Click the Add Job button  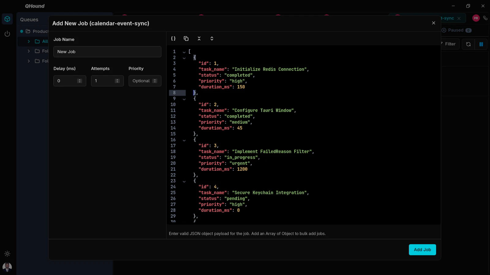click(x=422, y=250)
